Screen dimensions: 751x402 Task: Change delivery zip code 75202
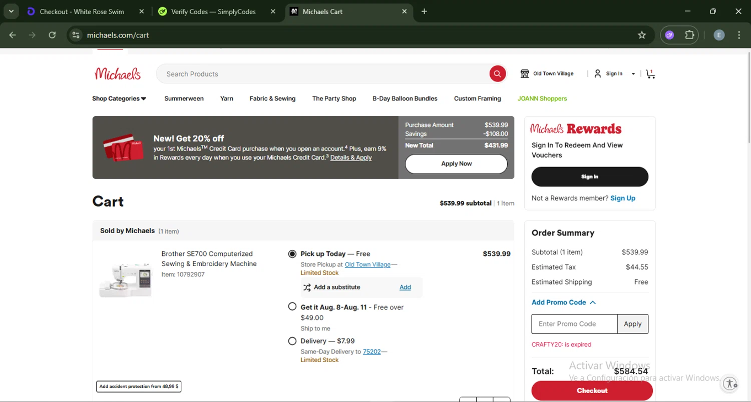372,351
